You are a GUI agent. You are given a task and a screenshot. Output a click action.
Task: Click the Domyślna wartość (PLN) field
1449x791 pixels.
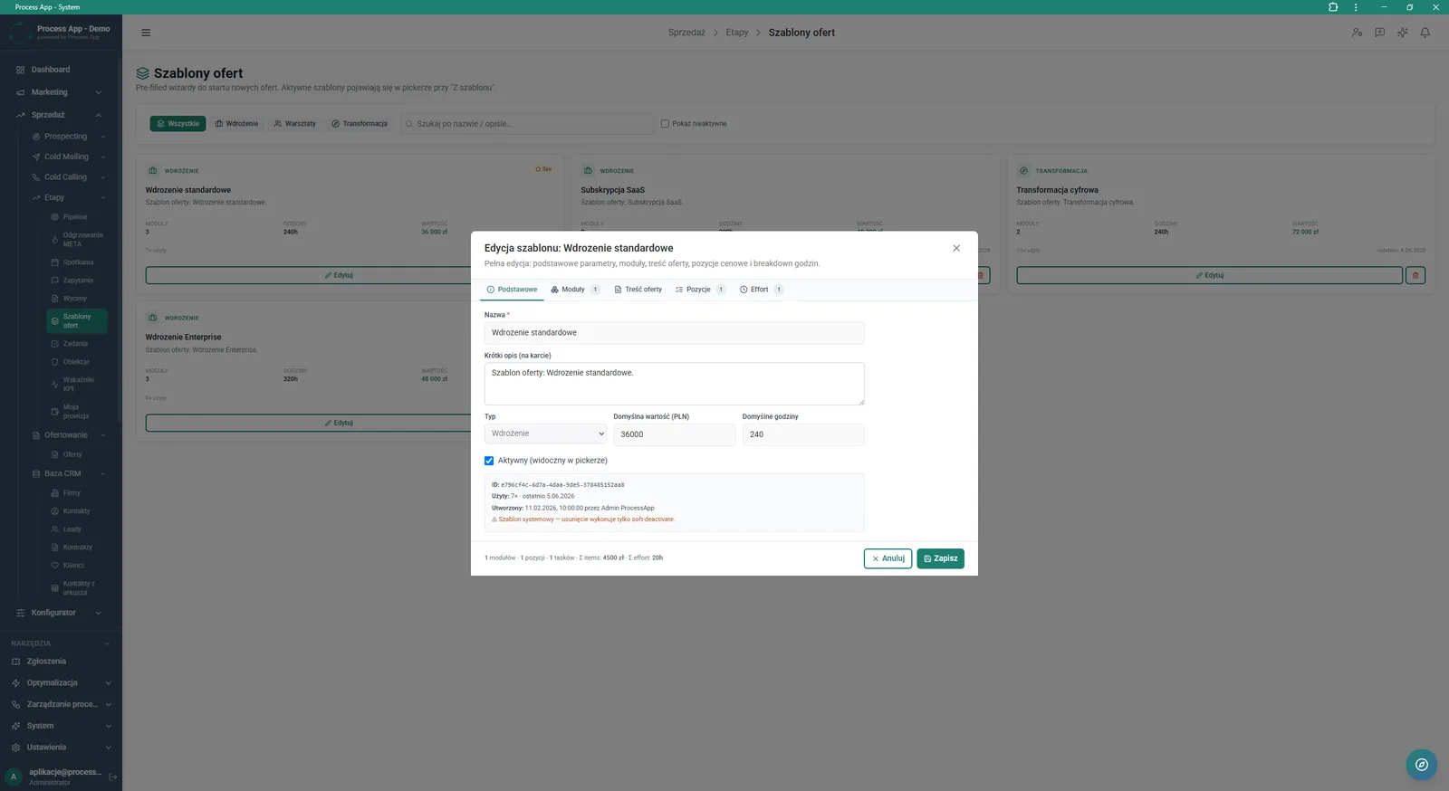click(674, 434)
